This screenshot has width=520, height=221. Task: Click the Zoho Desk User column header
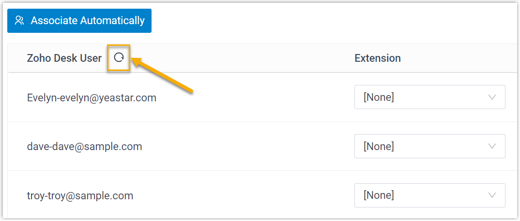tap(64, 58)
